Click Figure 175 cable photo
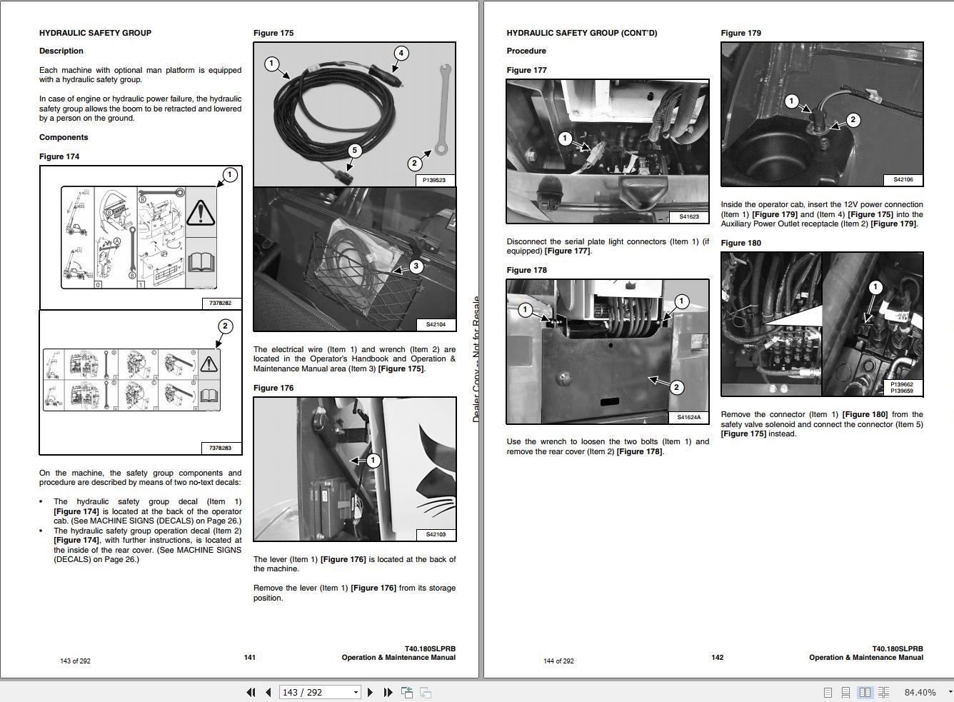This screenshot has width=954, height=702. (355, 114)
